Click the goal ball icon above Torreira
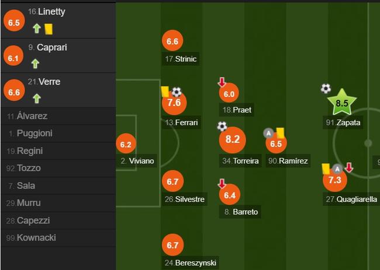The image size is (380, 270). click(222, 127)
